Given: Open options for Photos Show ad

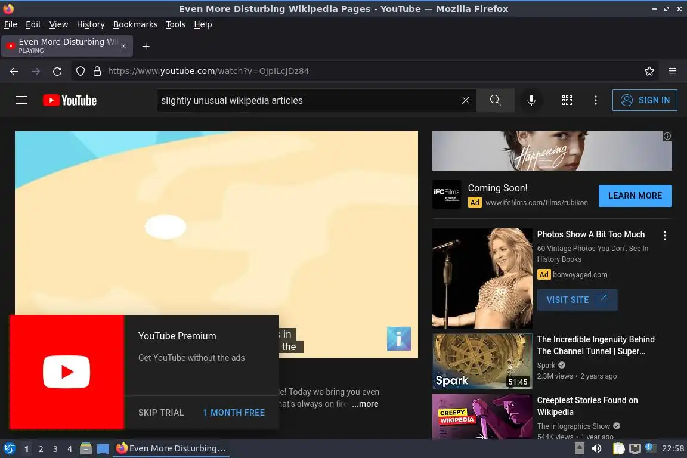Looking at the screenshot, I should 665,236.
